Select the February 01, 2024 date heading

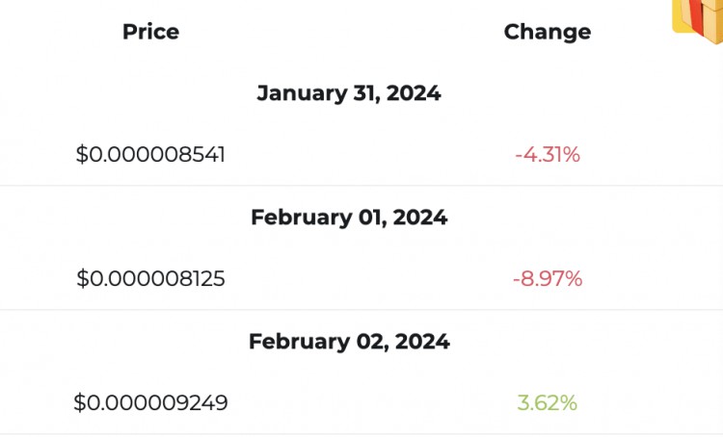(349, 218)
